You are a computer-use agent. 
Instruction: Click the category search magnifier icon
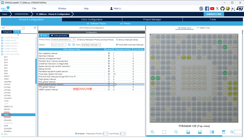(3, 28)
